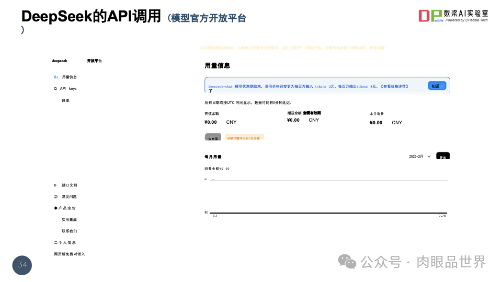Viewport: 502px width, 282px height.
Task: Click the usage info chart icon in sidebar
Action: [x=56, y=77]
